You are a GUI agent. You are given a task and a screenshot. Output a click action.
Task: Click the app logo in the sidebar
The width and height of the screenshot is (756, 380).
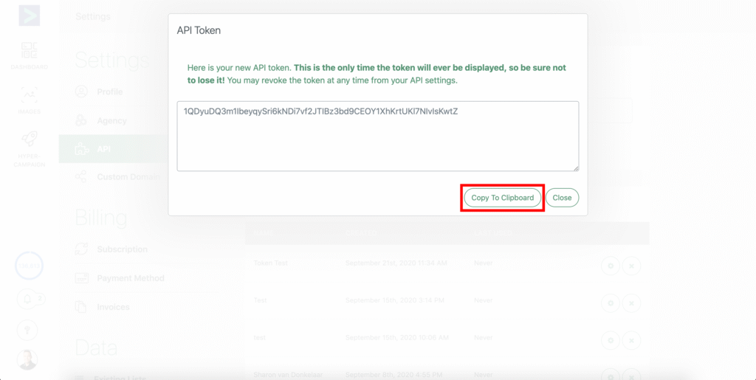tap(29, 15)
